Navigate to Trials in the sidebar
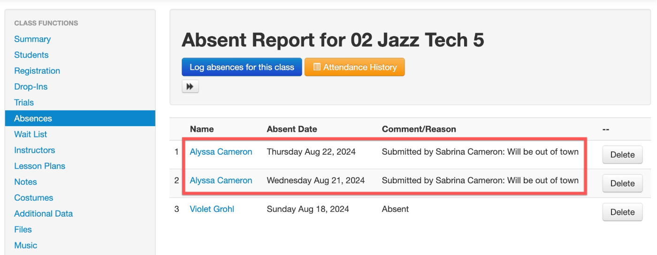The width and height of the screenshot is (657, 255). tap(24, 102)
